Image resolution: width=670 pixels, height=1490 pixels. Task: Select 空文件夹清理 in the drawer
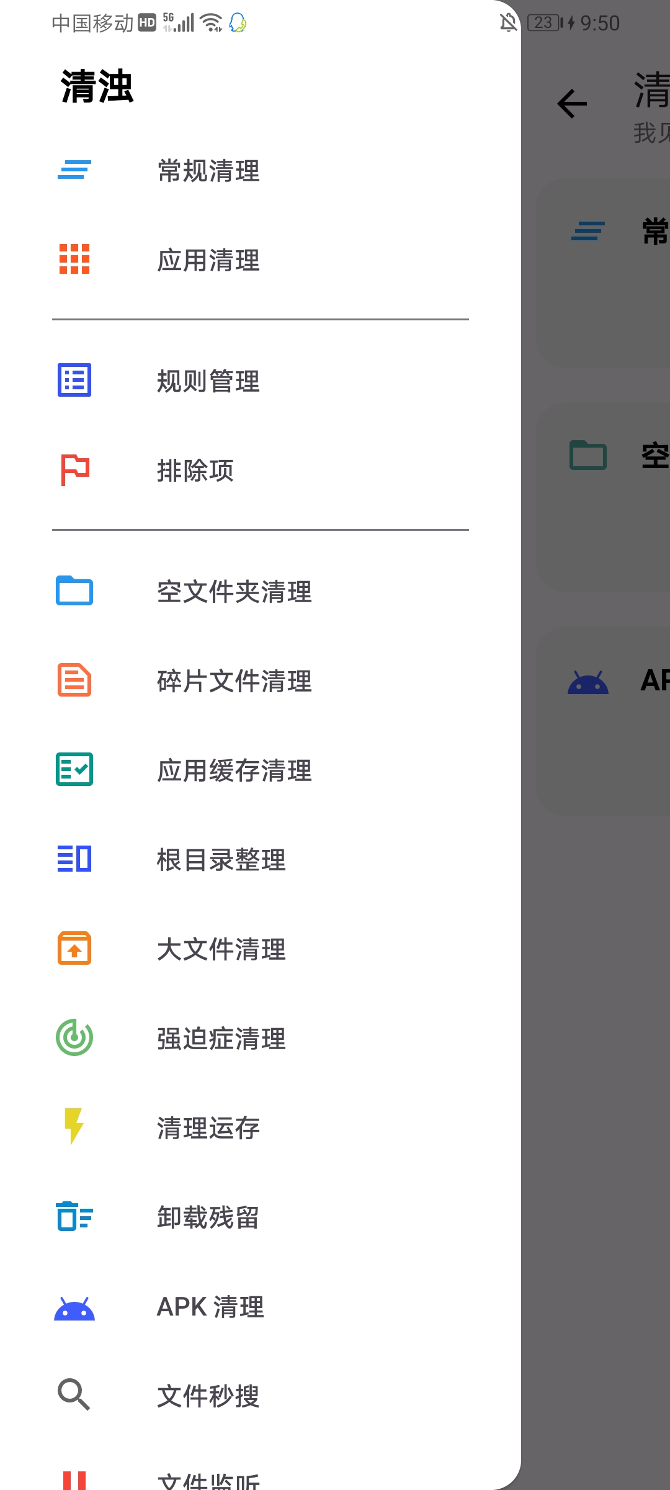coord(261,591)
